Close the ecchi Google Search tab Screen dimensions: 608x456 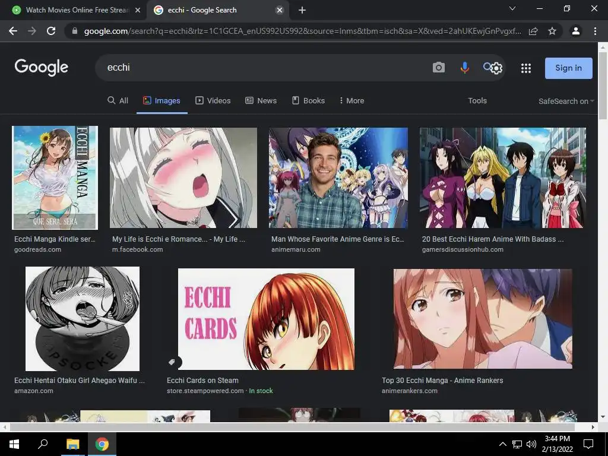279,10
